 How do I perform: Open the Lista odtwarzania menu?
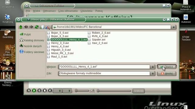pos(68,11)
